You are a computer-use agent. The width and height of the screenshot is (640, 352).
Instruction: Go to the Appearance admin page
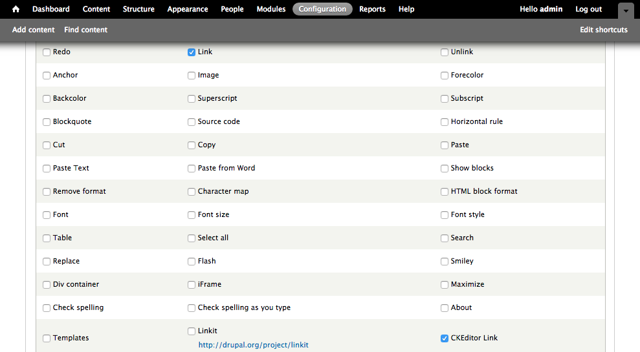point(188,9)
